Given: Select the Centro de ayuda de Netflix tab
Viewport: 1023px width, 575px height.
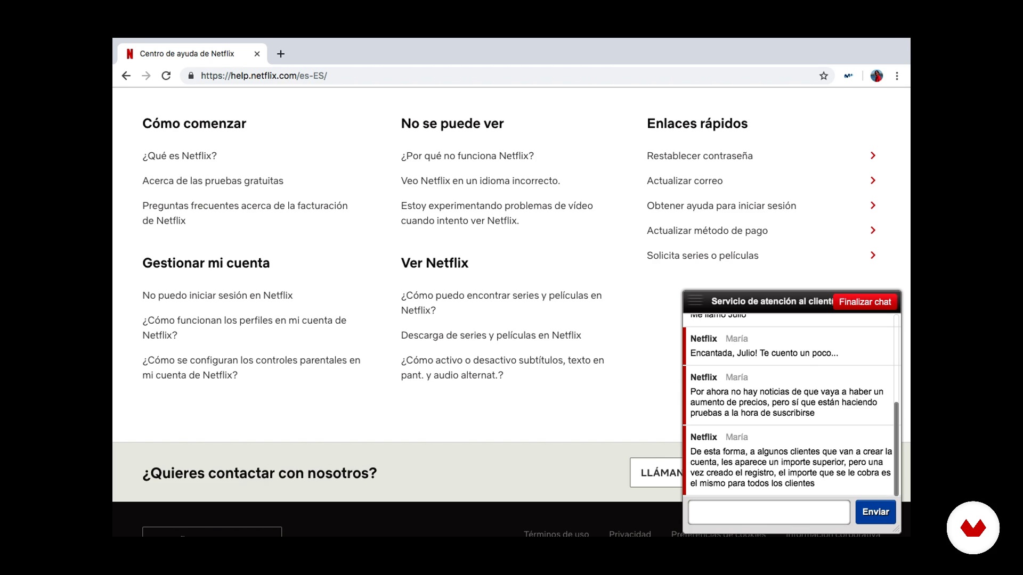Looking at the screenshot, I should tap(186, 54).
